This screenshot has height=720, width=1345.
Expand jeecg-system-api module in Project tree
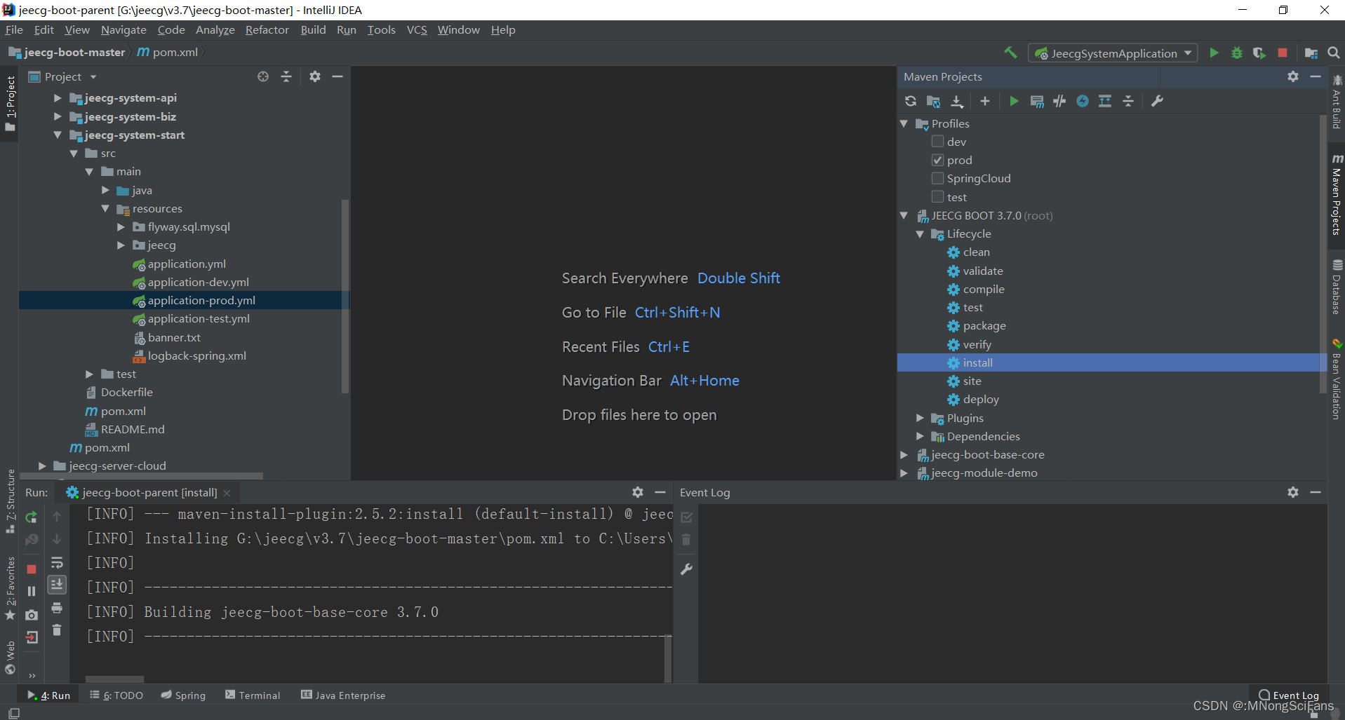pyautogui.click(x=58, y=98)
